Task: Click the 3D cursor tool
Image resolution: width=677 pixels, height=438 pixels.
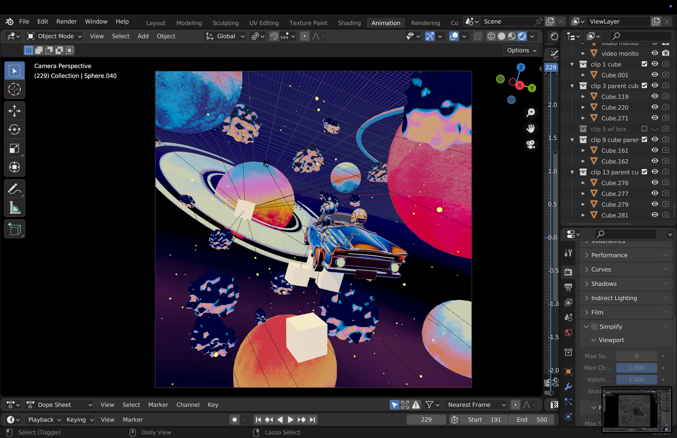Action: [14, 89]
